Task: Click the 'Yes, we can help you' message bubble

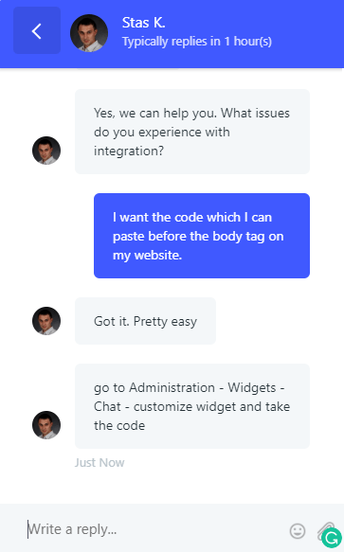Action: tap(192, 132)
